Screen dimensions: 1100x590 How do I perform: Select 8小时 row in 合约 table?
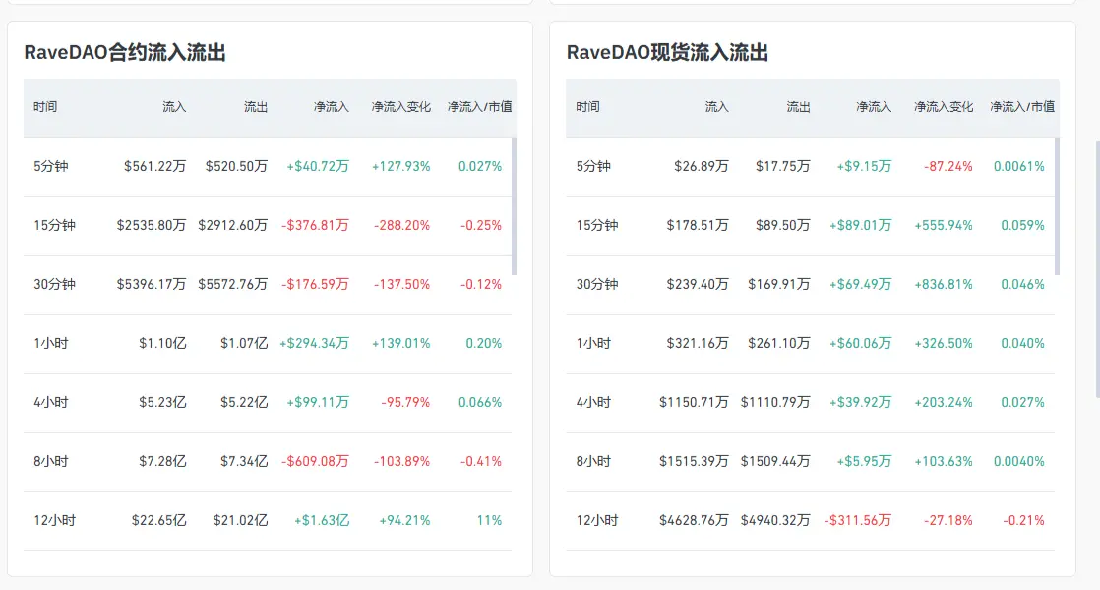pos(268,461)
